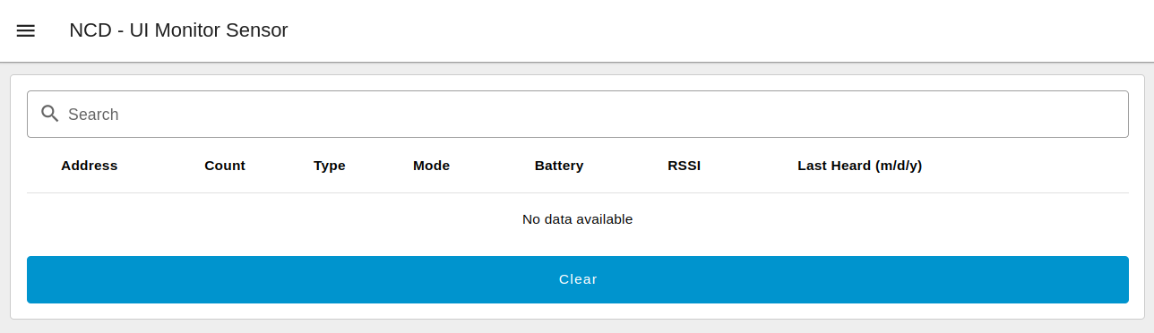Click the divider line under column headers
Viewport: 1154px width, 333px height.
pos(577,192)
